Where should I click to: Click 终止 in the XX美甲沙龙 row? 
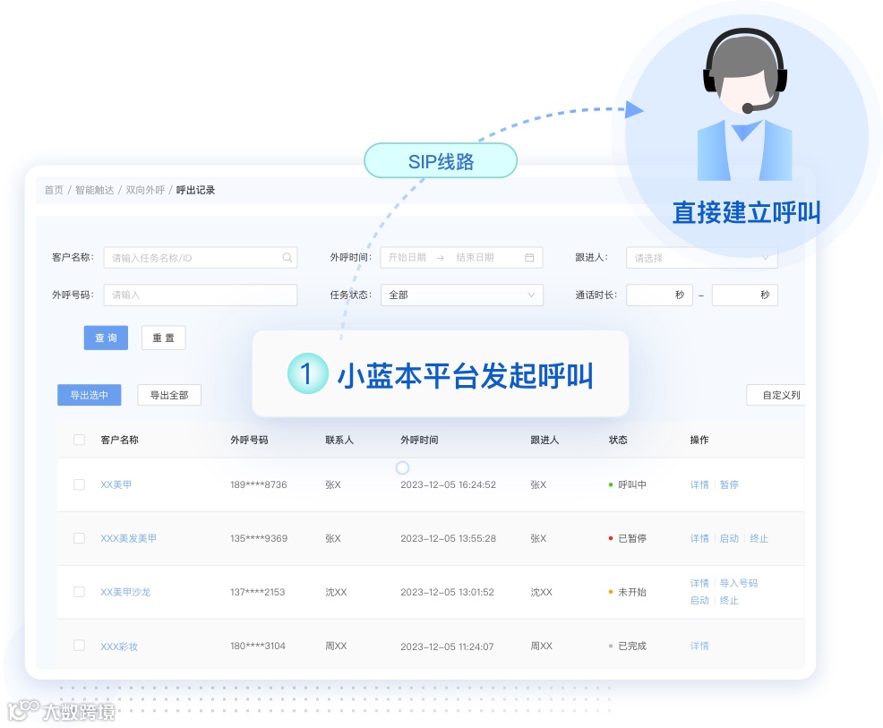pos(729,600)
